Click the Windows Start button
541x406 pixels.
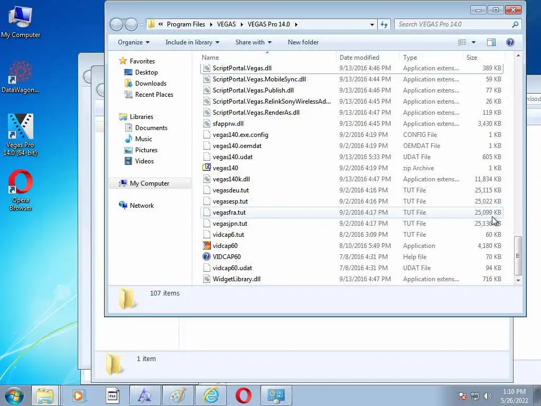click(14, 395)
